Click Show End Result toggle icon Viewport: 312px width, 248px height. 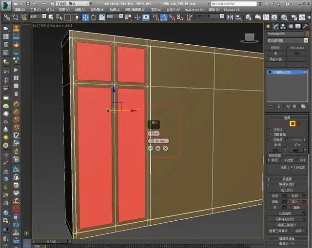(x=279, y=106)
